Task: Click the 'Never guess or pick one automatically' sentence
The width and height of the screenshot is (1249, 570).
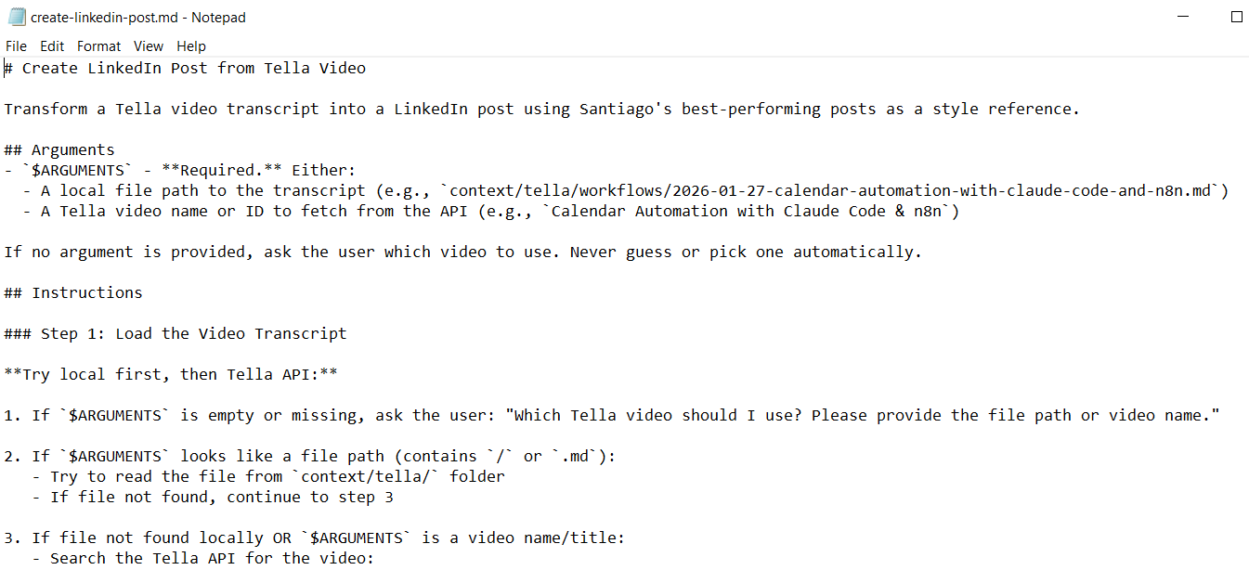Action: (x=746, y=253)
